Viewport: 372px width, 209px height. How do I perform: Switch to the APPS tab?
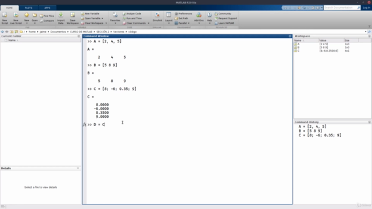click(x=47, y=8)
